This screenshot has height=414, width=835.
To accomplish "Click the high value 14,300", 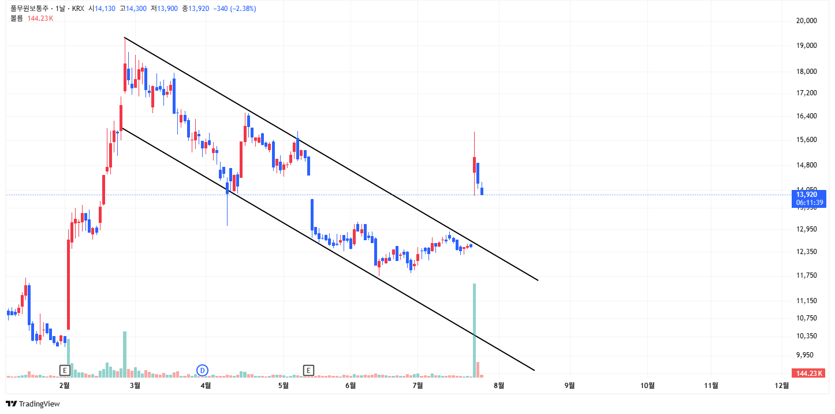I will pos(136,9).
